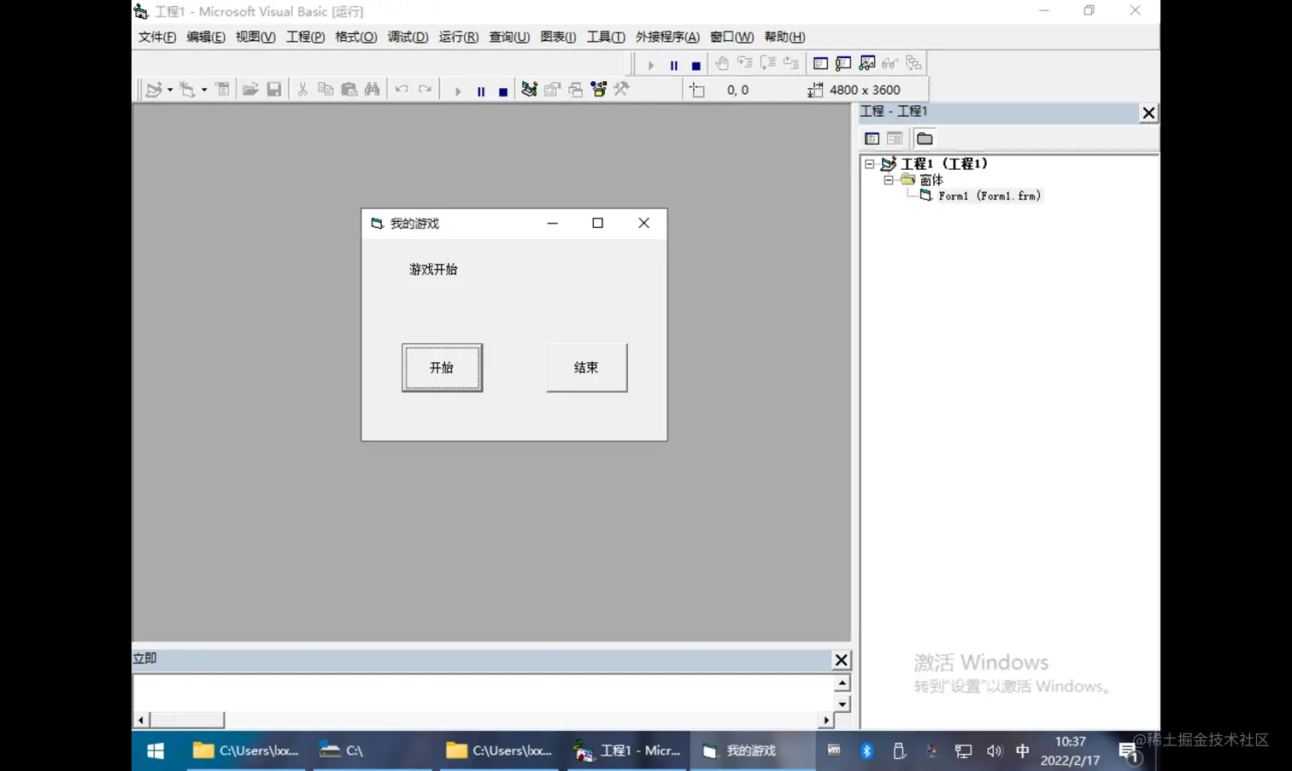The width and height of the screenshot is (1292, 771).
Task: Open the Form Layout Window icon
Action: pos(576,90)
